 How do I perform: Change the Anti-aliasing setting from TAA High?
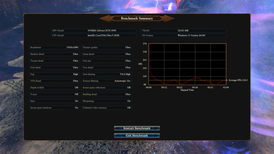(107, 74)
